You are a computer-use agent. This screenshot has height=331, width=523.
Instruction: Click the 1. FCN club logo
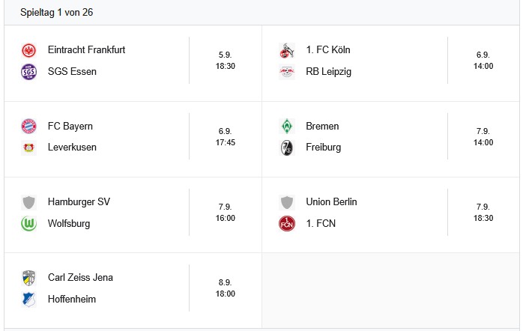(x=287, y=223)
